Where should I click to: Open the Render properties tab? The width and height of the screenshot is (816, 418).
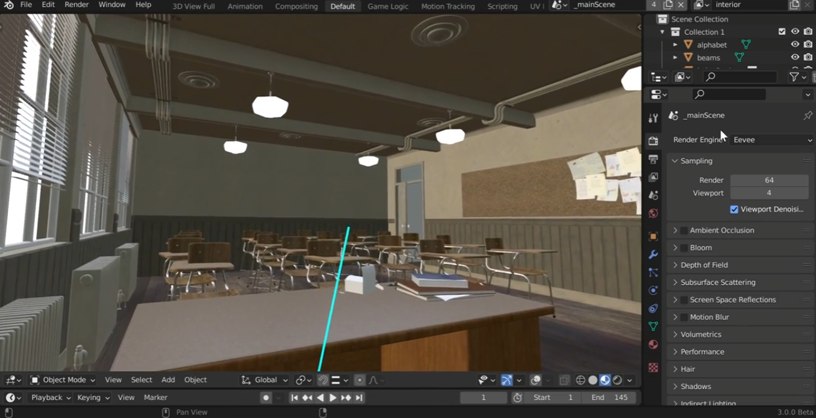(653, 141)
